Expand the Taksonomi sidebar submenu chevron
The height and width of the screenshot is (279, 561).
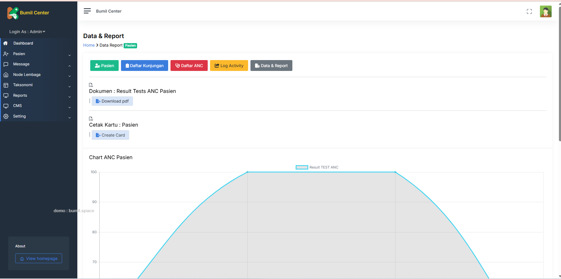[69, 86]
